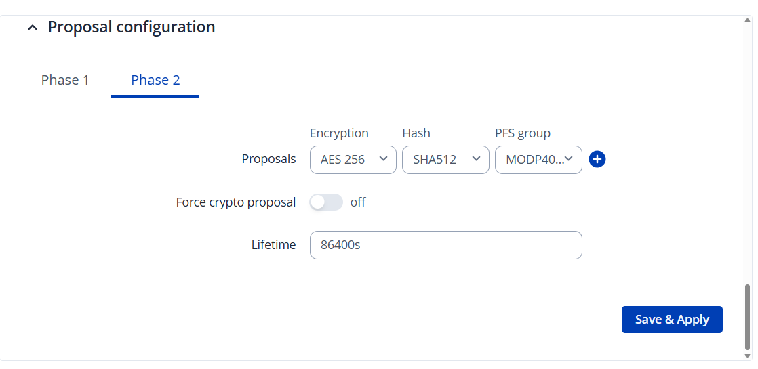Screen dimensions: 758x369
Task: Collapse the Proposal configuration section chevron
Action: click(32, 28)
